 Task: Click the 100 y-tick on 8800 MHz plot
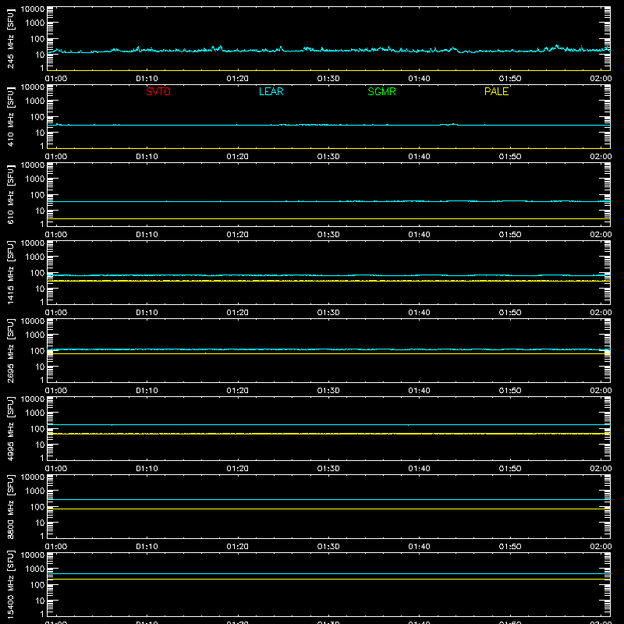[x=37, y=506]
